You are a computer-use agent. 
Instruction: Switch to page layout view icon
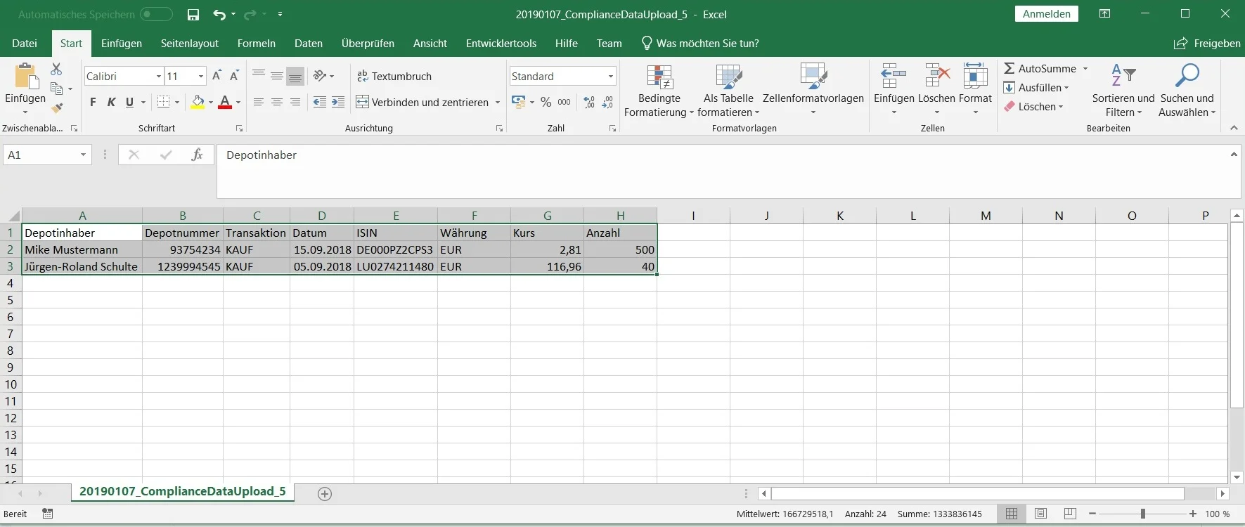click(1041, 514)
